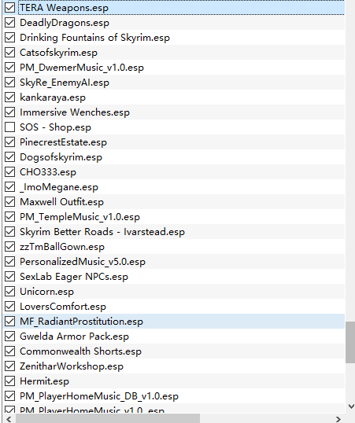Uncheck PM_TempleMusic_v1.0.esp checkbox
This screenshot has width=355, height=423.
coord(10,217)
